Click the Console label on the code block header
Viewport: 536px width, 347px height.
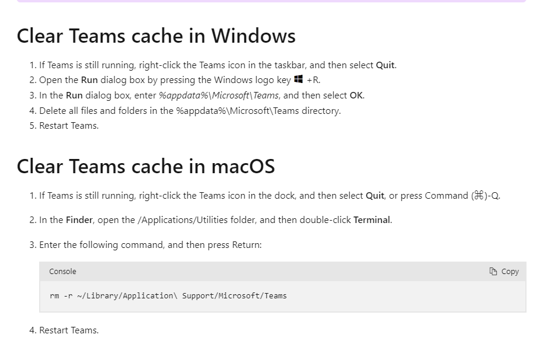click(x=62, y=271)
